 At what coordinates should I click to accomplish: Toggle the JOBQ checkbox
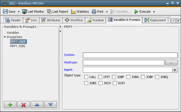(157, 77)
